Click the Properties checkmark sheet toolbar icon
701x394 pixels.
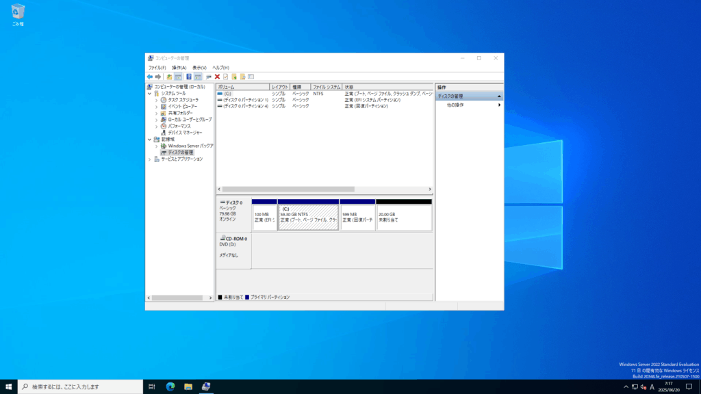pyautogui.click(x=225, y=77)
